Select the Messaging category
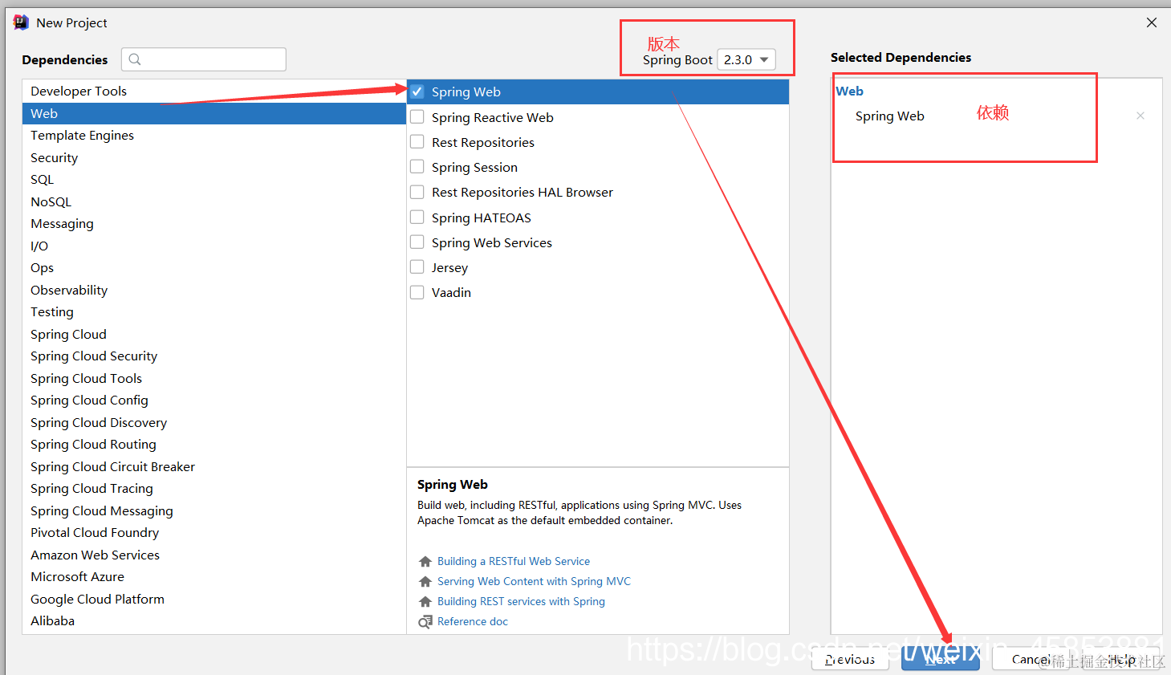This screenshot has width=1171, height=675. tap(214, 223)
